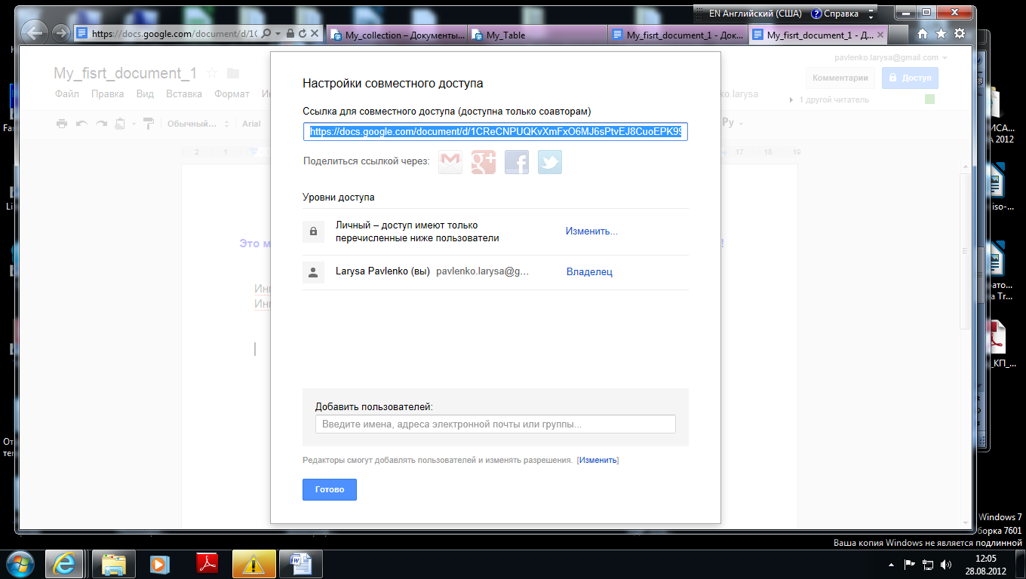Open browser Tools gear icon
The width and height of the screenshot is (1026, 579).
(x=960, y=34)
